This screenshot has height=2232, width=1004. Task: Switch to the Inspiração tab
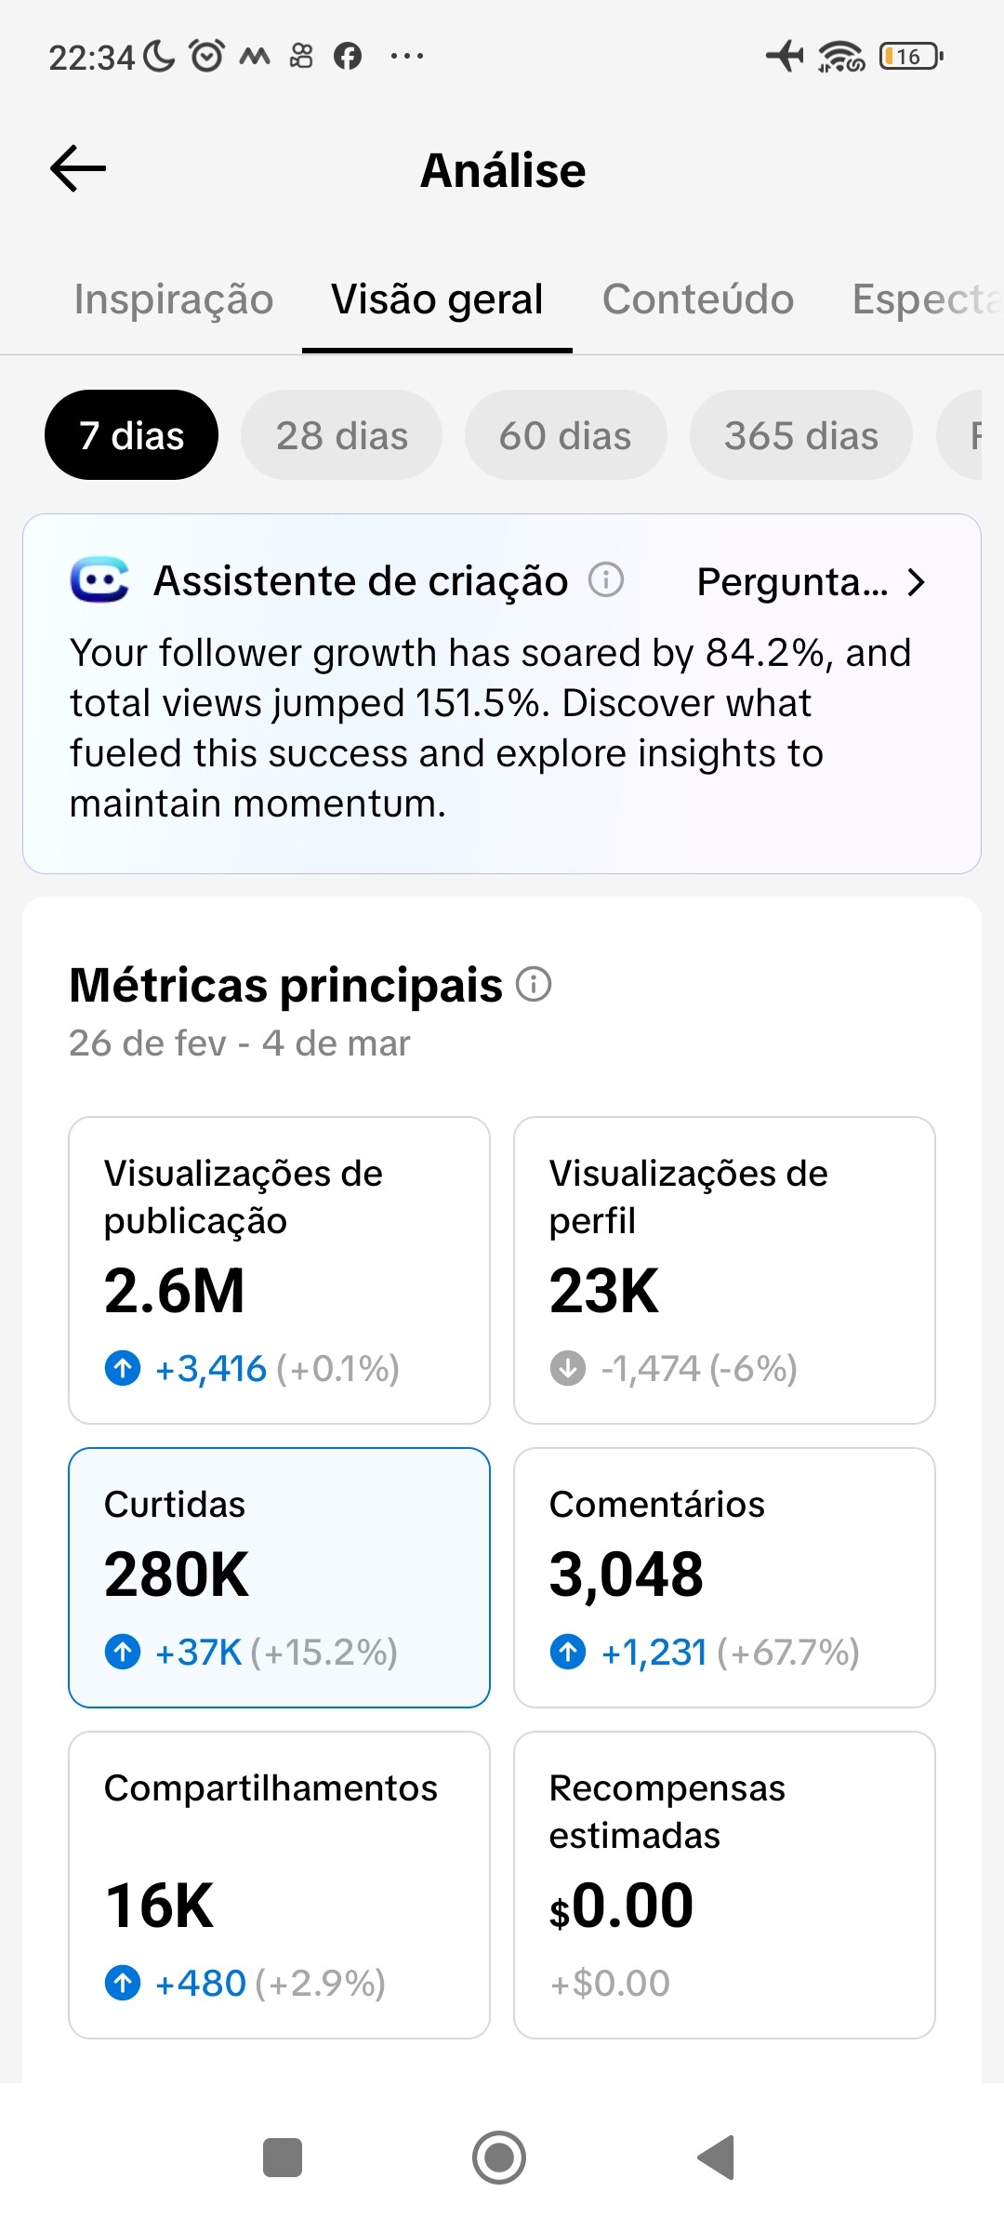tap(174, 299)
